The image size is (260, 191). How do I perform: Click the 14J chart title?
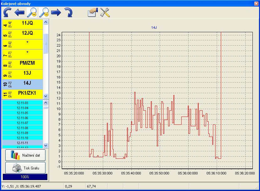point(154,28)
